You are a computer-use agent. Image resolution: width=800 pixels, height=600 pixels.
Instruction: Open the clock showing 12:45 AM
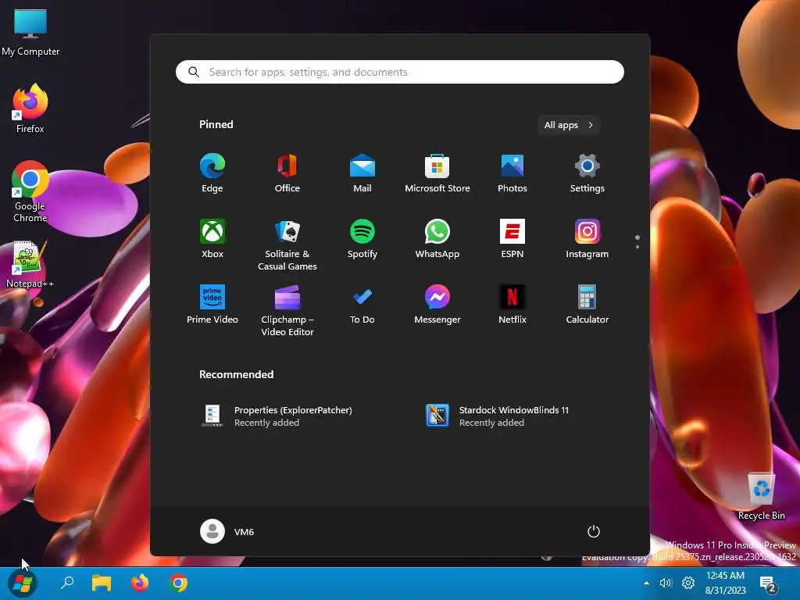click(726, 583)
